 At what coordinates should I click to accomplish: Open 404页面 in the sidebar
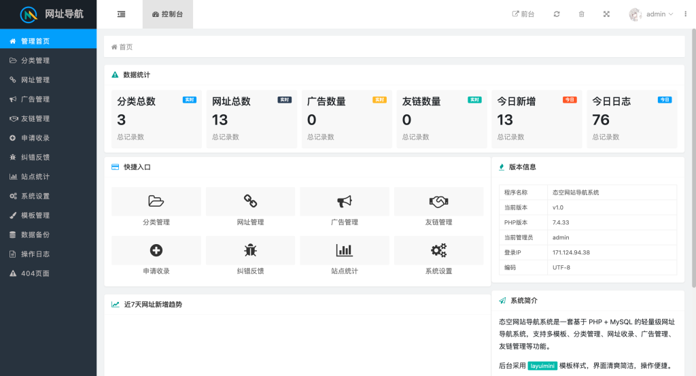pos(48,273)
